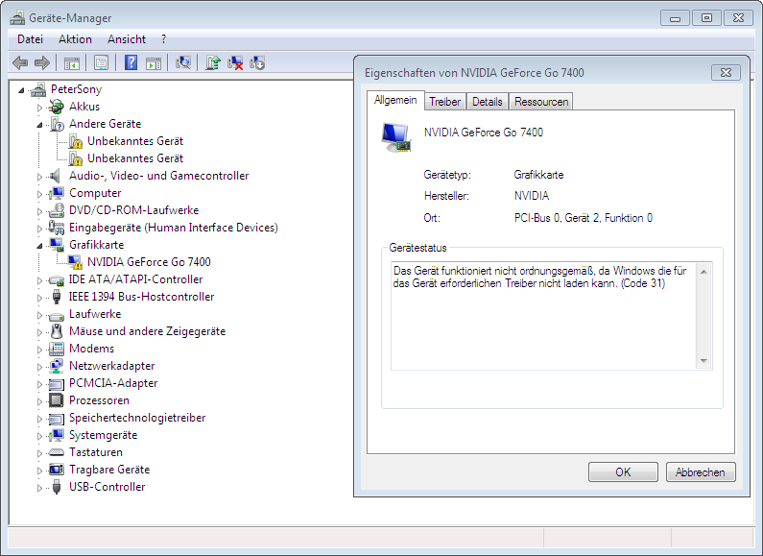Collapse the Andere Geräte node
Viewport: 763px width, 556px height.
40,125
